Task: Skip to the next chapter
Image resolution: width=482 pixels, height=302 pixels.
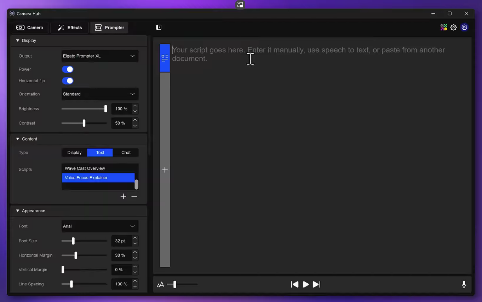Action: [x=316, y=284]
